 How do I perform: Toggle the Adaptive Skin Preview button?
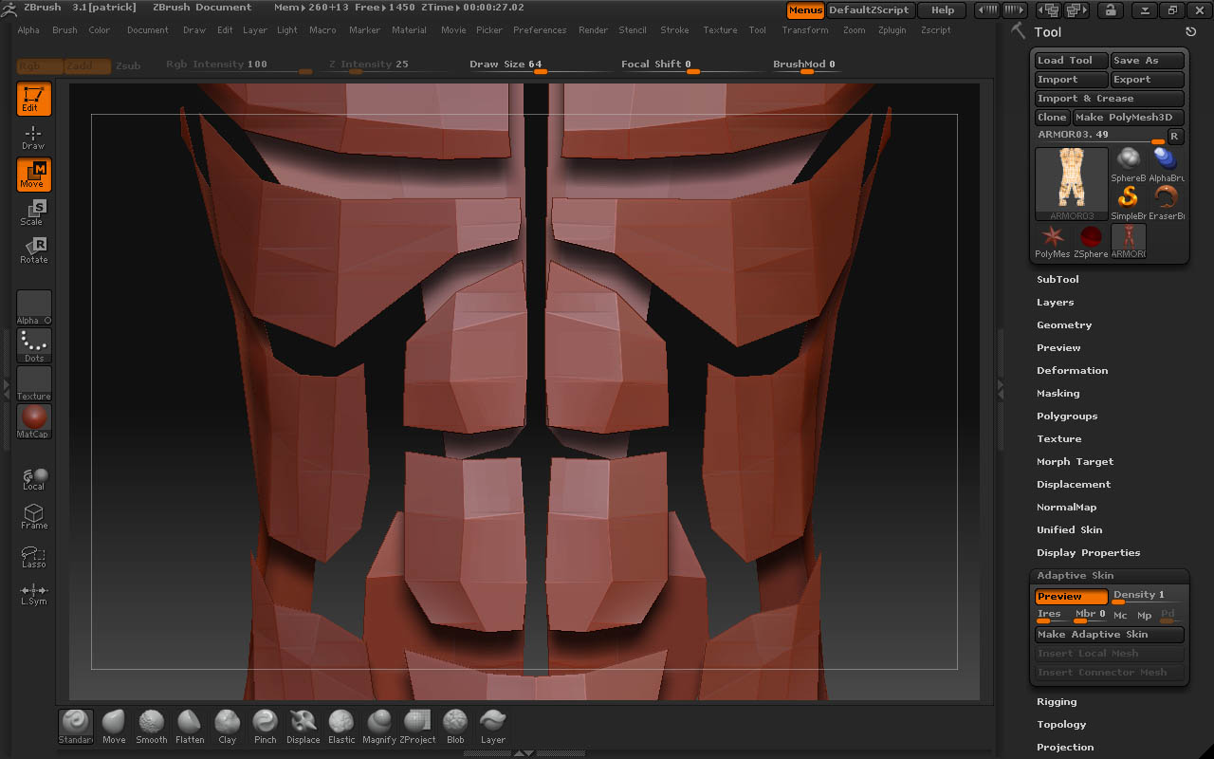[1071, 597]
